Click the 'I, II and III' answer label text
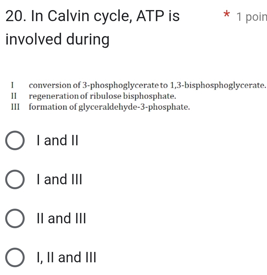 point(67,257)
